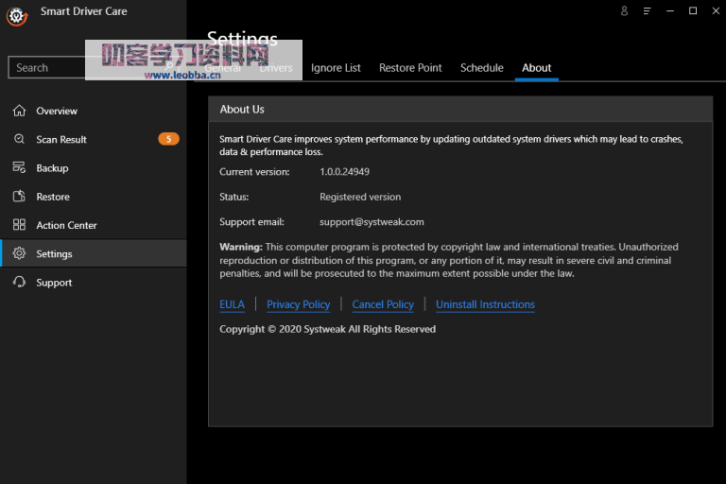Open Restore in the sidebar

pyautogui.click(x=93, y=197)
